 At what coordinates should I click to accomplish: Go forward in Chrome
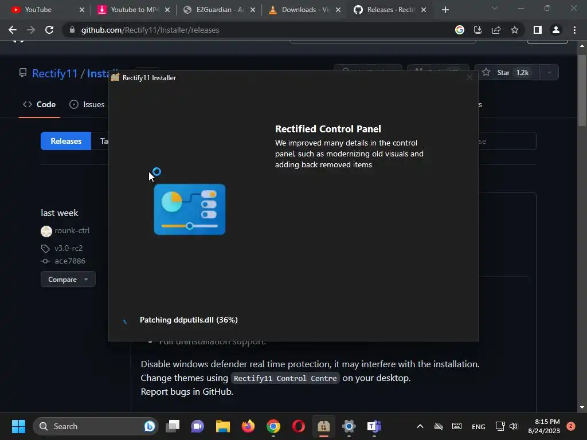31,30
